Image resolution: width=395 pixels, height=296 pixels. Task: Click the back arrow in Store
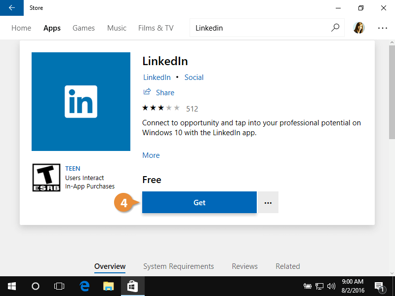click(11, 8)
